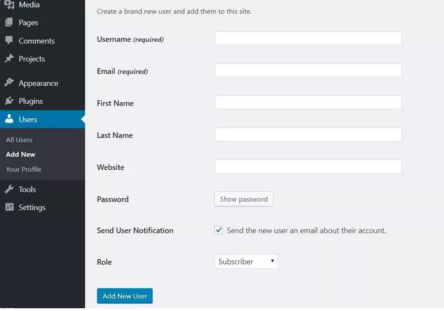444x311 pixels.
Task: Uncheck the Send User Notification checkbox
Action: (219, 230)
